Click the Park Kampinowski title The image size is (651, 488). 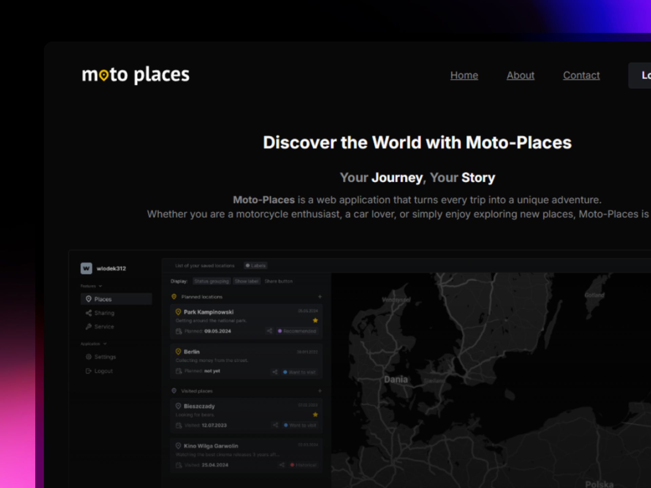click(209, 312)
